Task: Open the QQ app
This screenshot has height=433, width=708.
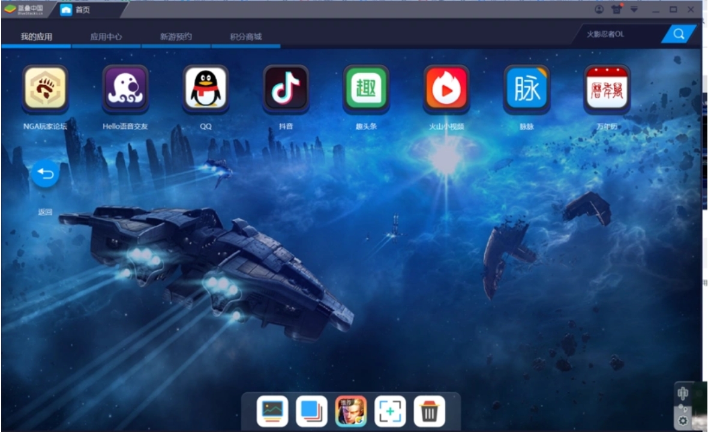Action: (205, 89)
